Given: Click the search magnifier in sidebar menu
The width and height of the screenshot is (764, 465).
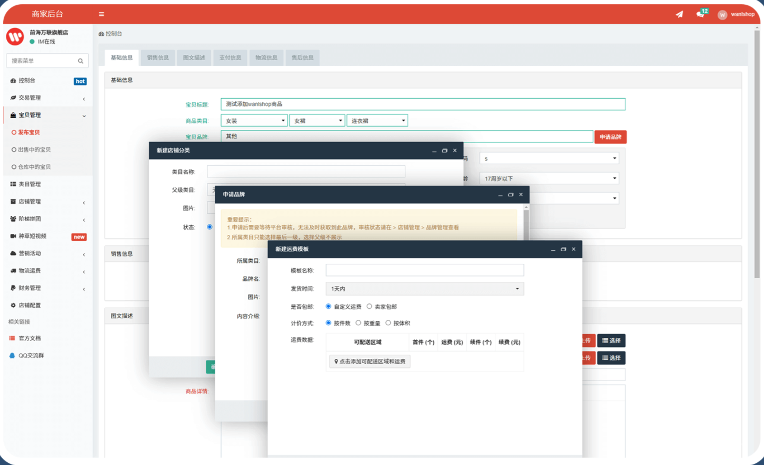Looking at the screenshot, I should click(81, 61).
